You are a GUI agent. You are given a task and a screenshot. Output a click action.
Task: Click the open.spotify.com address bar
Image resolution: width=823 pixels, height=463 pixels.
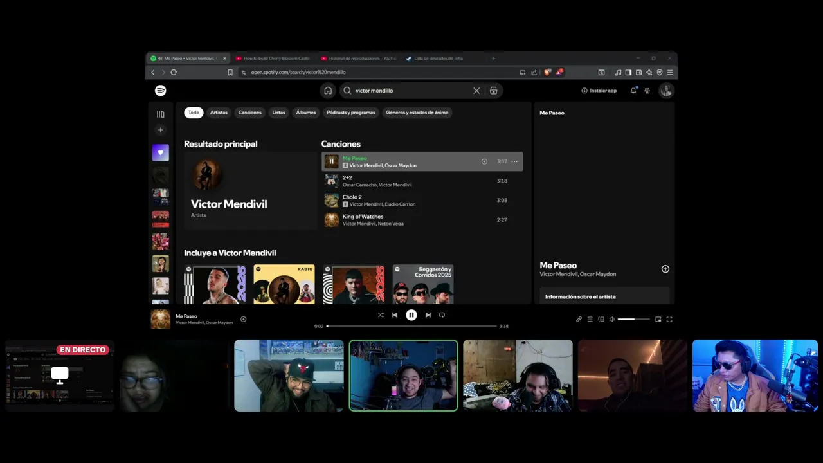379,73
